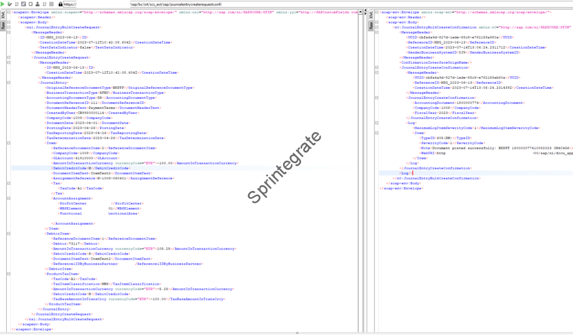Click the DebitCreditCode line in Item
Viewport: 573px width, 335px height.
(78, 167)
